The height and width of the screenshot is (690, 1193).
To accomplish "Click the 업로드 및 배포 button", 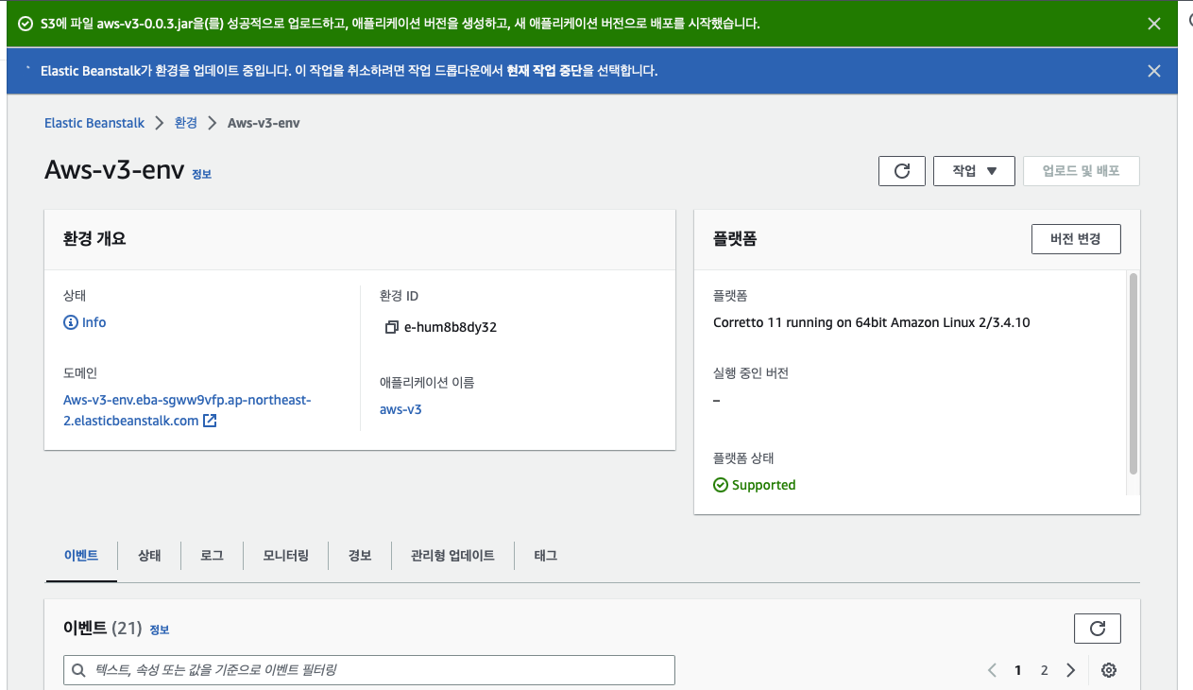I will (1081, 171).
